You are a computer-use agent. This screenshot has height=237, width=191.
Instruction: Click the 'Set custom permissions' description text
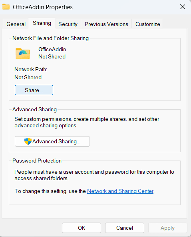click(87, 122)
